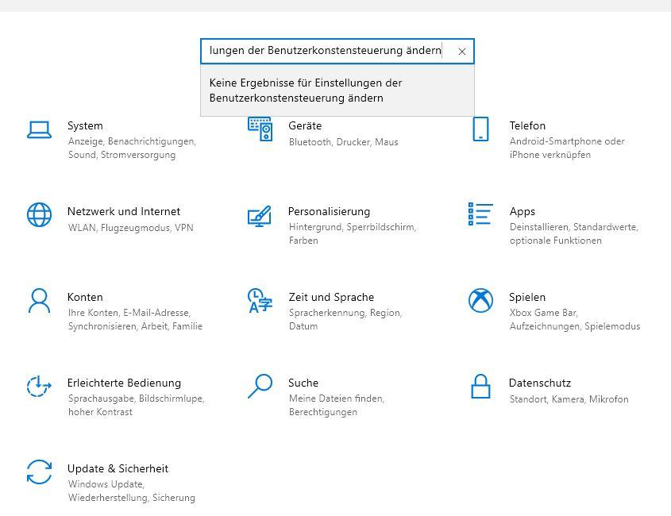This screenshot has width=671, height=516.
Task: Select the Zeit und Sprache icon
Action: (x=260, y=300)
